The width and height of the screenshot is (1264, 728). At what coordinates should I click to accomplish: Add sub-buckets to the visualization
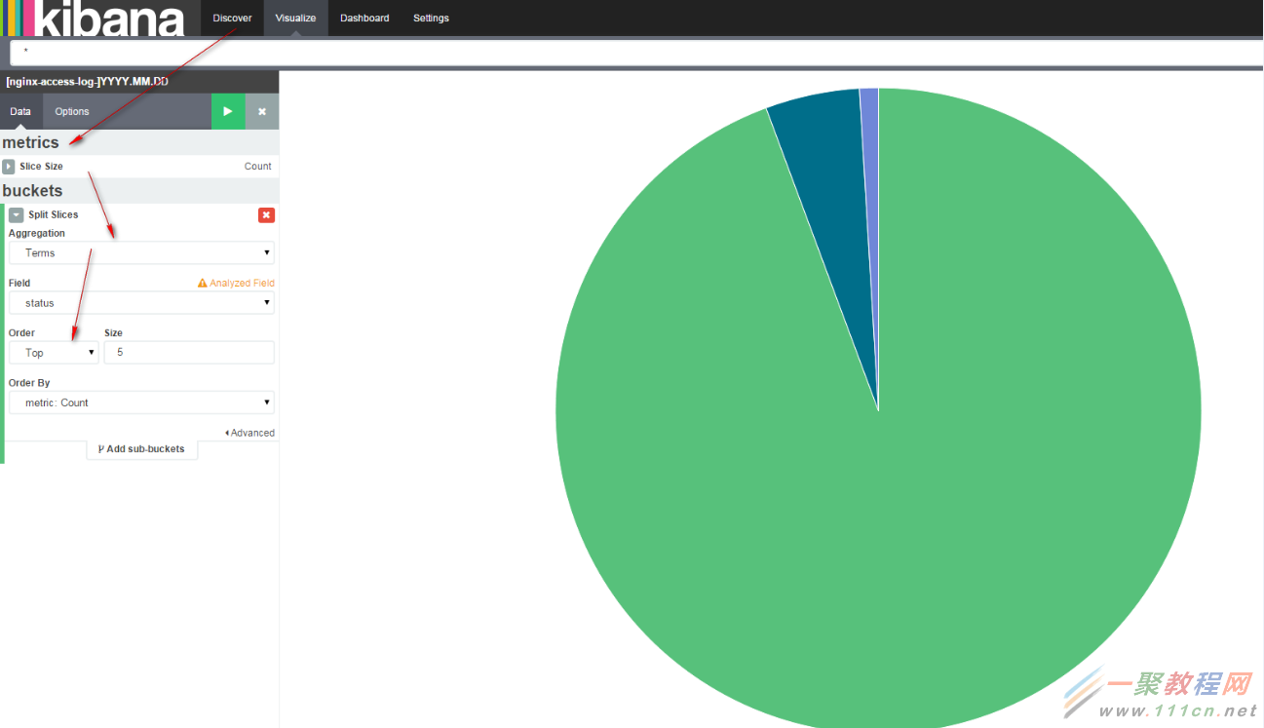click(141, 449)
